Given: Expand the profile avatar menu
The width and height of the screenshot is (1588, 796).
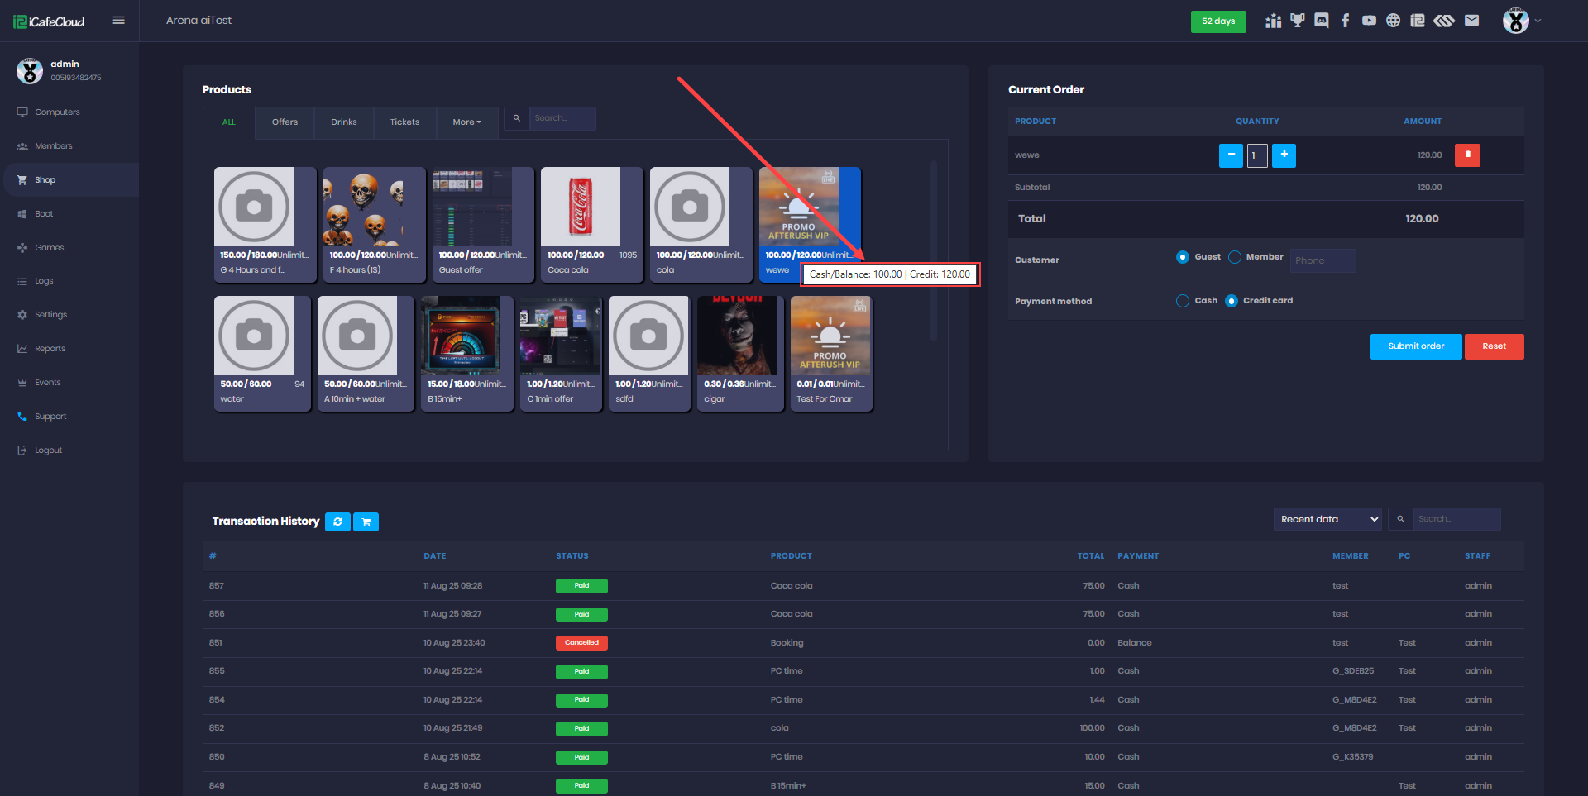Looking at the screenshot, I should click(1521, 21).
